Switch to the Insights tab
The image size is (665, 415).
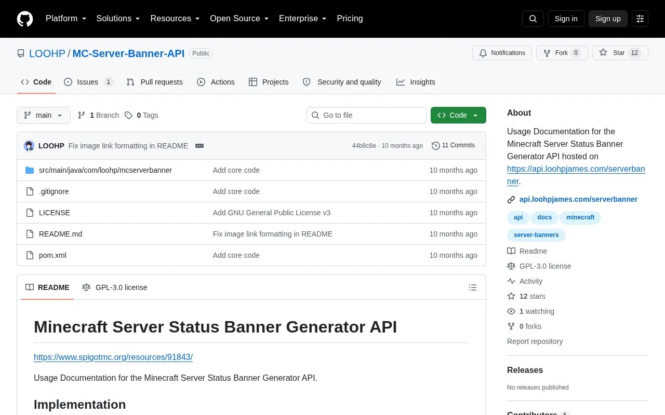point(416,82)
